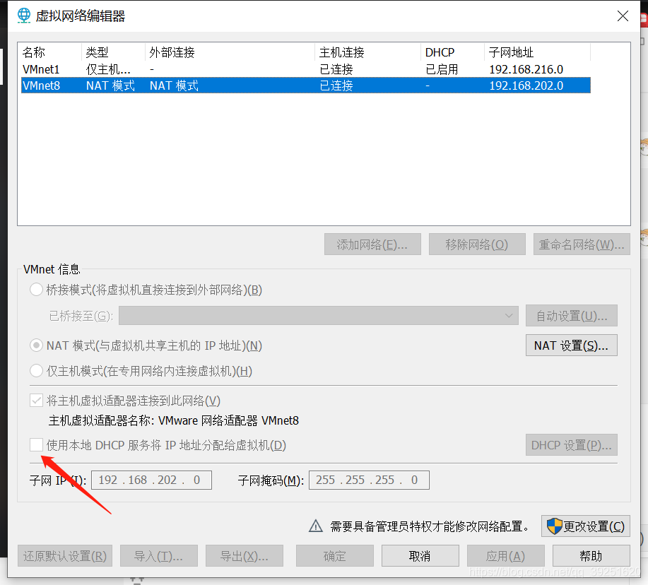
Task: Toggle 将主机虚拟适配器连接到此网络 checkbox
Action: click(36, 401)
